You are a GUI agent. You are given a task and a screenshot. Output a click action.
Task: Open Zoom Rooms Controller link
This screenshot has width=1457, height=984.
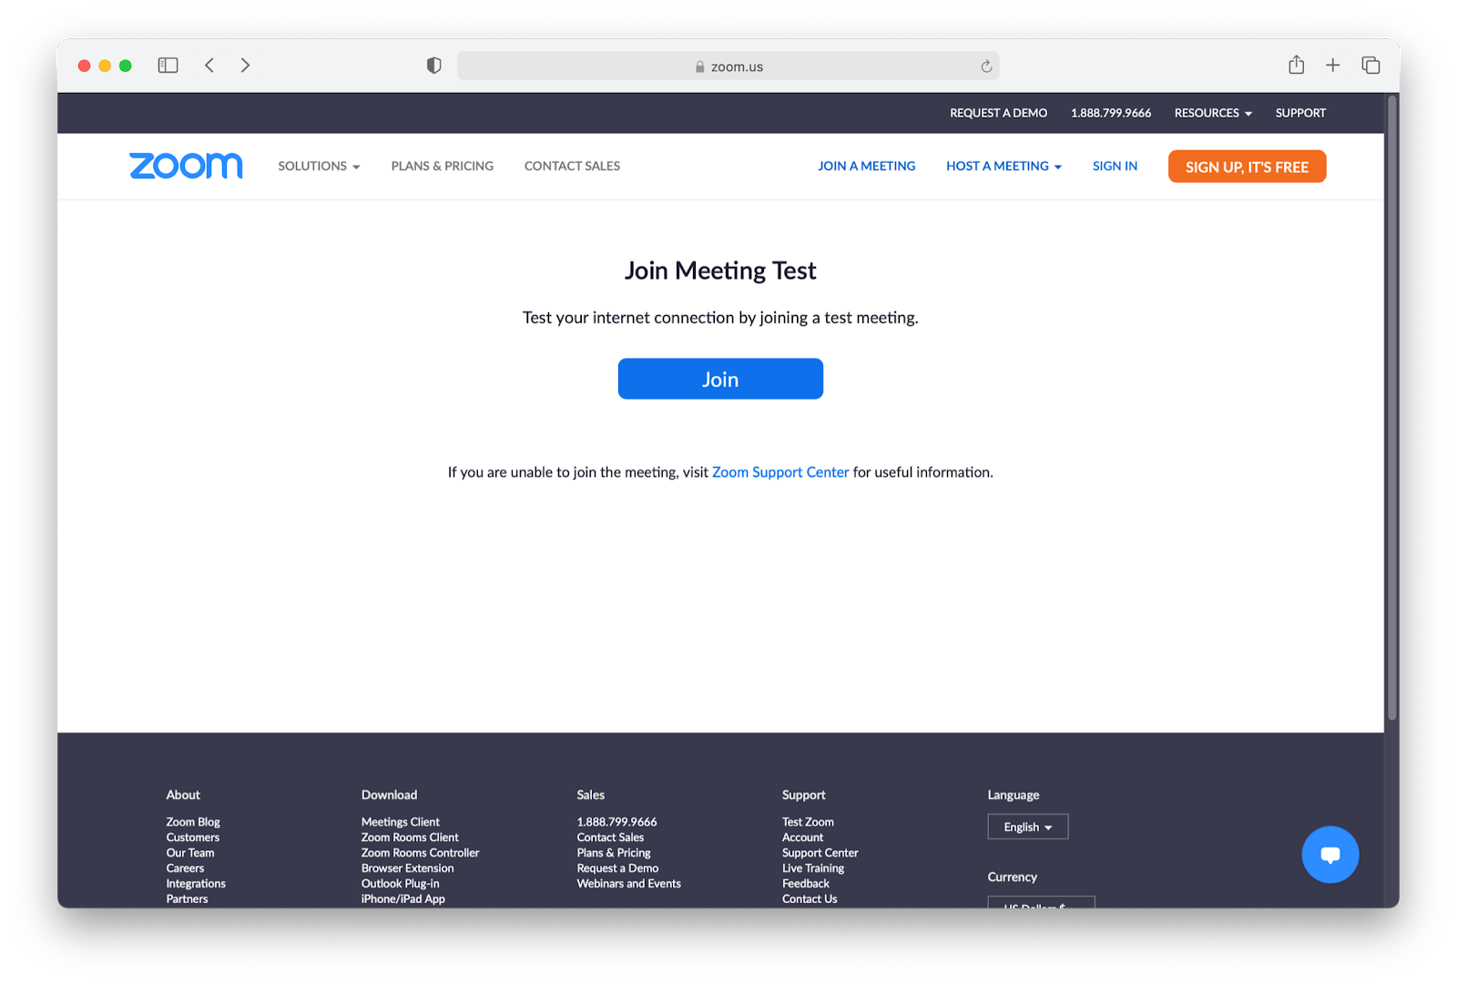point(420,853)
